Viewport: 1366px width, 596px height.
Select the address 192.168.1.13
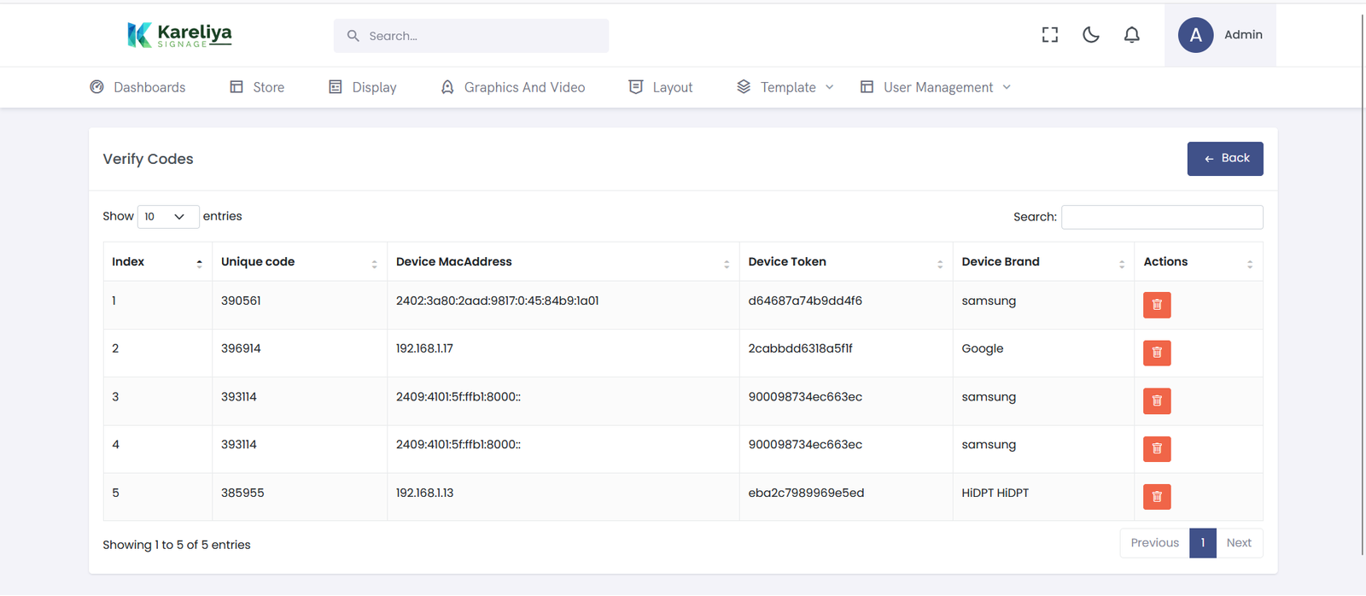click(424, 493)
